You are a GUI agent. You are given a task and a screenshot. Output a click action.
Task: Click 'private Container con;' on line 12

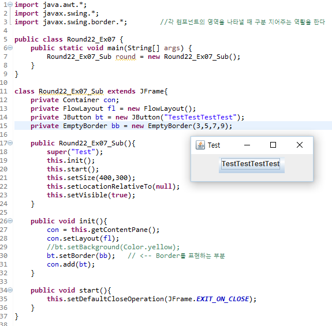click(74, 100)
